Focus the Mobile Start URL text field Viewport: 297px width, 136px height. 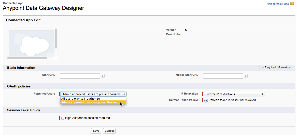223,76
